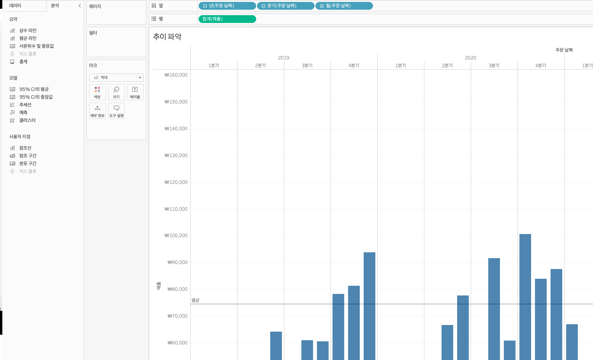Viewport: 593px width, 360px height.
Task: Click the 추세선 icon
Action: pyautogui.click(x=12, y=105)
